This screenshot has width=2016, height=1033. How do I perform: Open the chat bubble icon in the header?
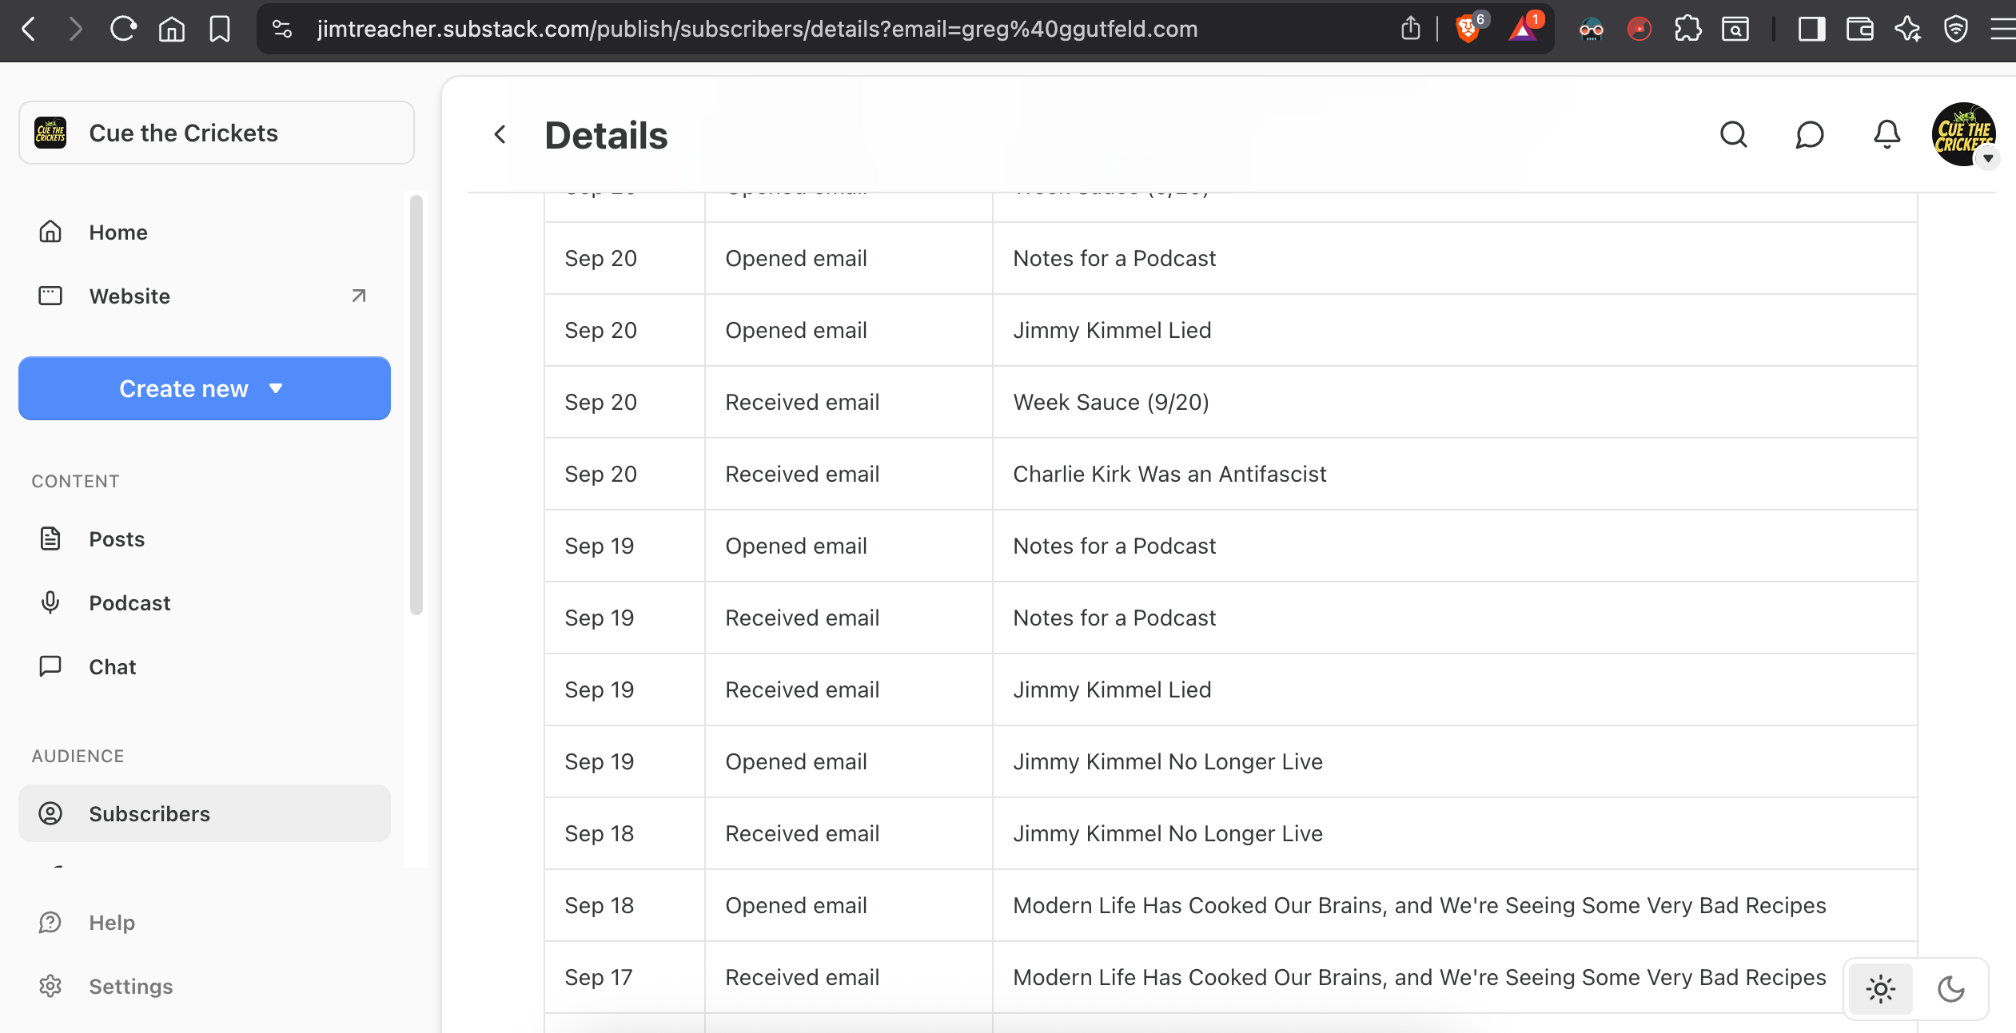pos(1810,134)
